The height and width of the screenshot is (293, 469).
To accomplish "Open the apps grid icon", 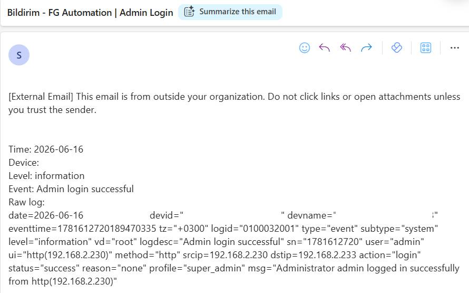I will (426, 48).
